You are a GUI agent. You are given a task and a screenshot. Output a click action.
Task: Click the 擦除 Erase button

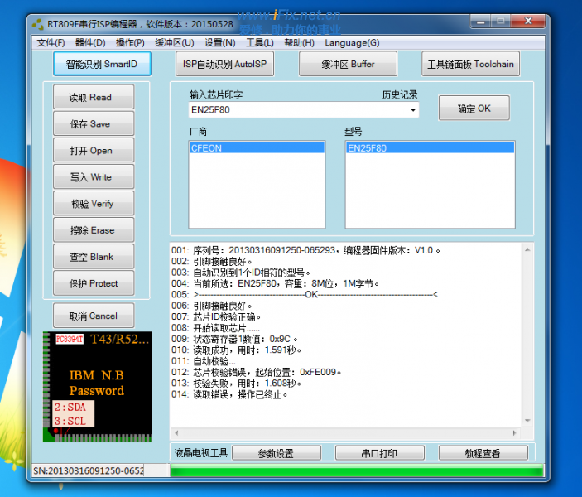pyautogui.click(x=94, y=230)
